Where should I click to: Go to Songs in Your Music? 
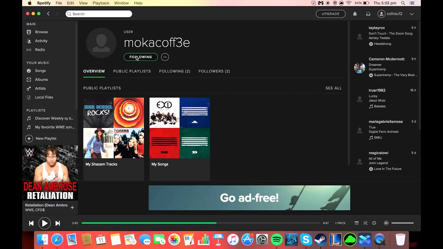40,71
